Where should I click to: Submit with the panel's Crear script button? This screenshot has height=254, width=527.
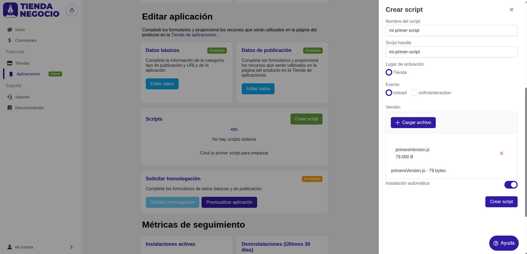(501, 202)
